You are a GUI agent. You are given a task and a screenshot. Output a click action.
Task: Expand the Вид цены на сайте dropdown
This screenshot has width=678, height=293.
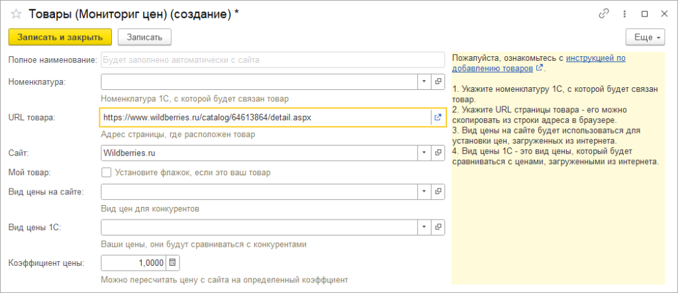click(424, 191)
